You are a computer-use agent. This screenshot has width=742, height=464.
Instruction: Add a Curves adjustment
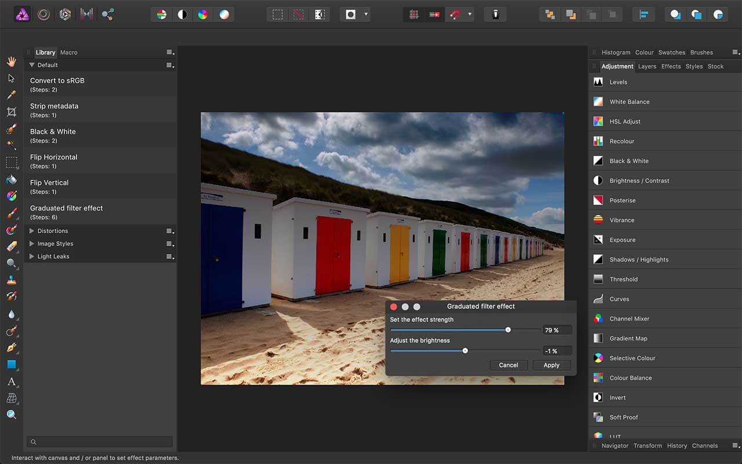[665, 299]
